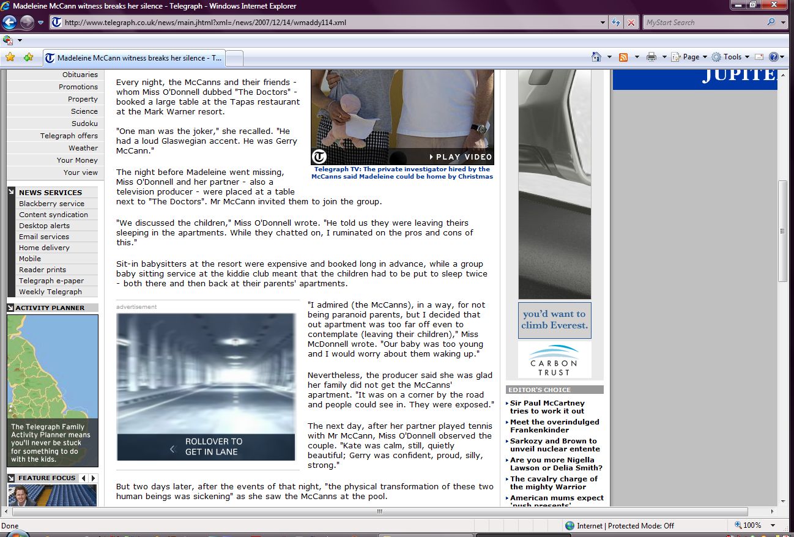The width and height of the screenshot is (794, 537).
Task: Click the blue Help icon
Action: [773, 57]
